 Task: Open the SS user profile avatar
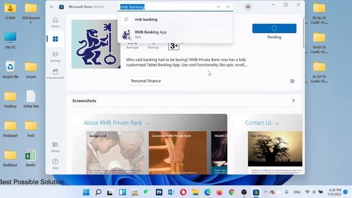pos(248,7)
